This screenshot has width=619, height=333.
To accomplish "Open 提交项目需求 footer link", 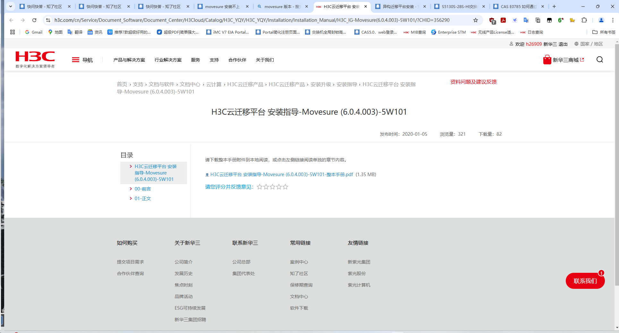I will (x=130, y=262).
